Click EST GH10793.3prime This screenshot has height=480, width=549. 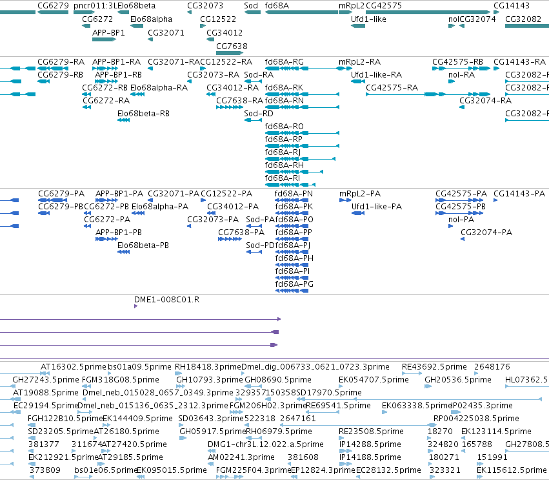(x=210, y=380)
